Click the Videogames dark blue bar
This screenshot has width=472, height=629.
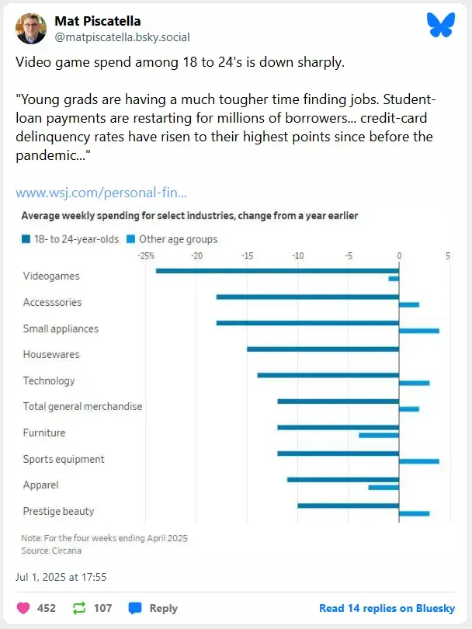click(277, 270)
